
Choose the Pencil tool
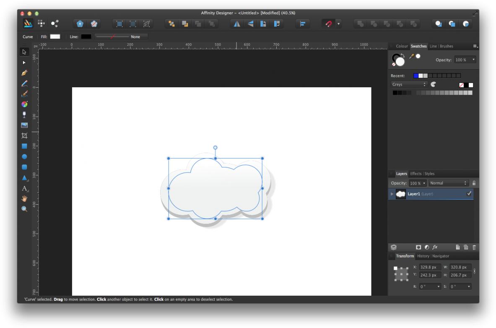[x=24, y=83]
